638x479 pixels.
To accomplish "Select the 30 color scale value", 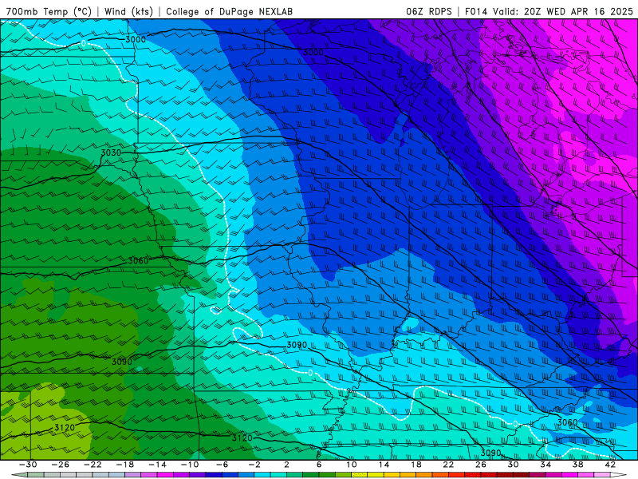I will coord(513,465).
